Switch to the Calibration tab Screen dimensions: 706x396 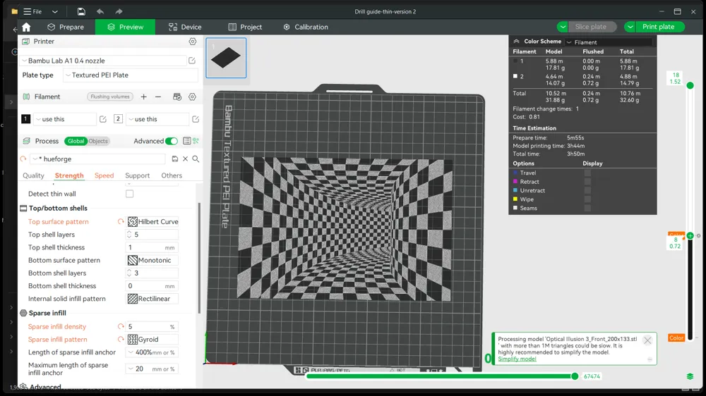point(306,27)
